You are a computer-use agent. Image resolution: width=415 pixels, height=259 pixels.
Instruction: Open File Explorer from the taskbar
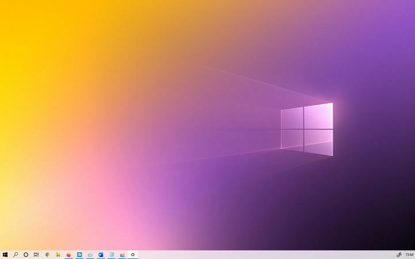click(x=58, y=255)
